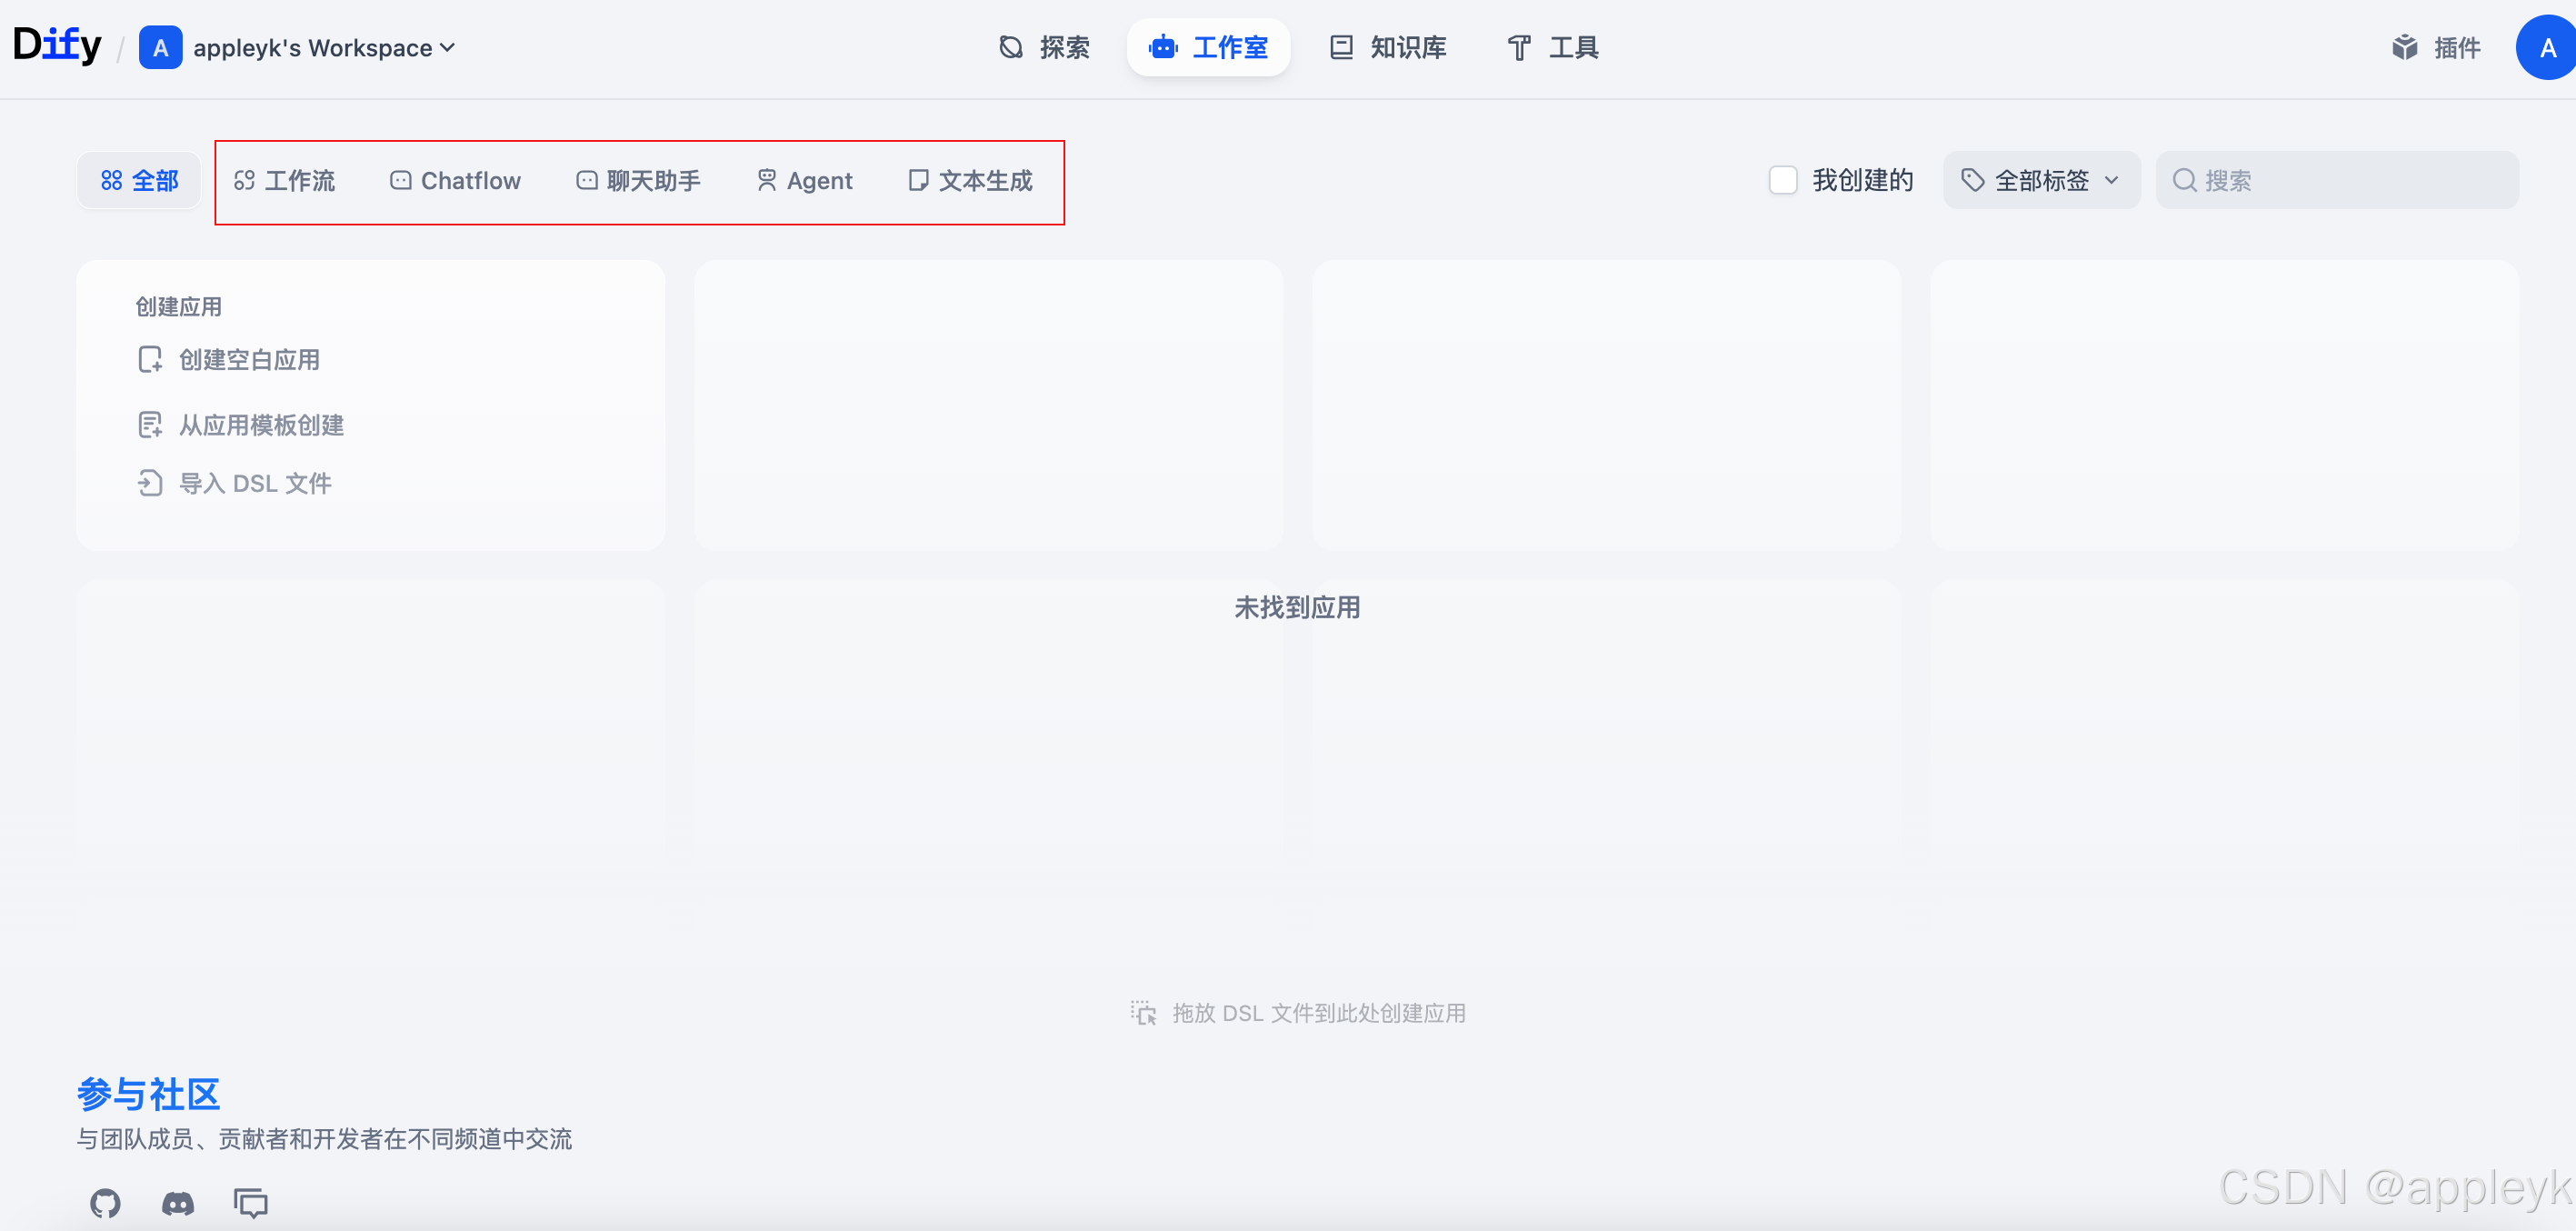This screenshot has width=2576, height=1231.
Task: Click the search magnifier icon
Action: coord(2184,180)
